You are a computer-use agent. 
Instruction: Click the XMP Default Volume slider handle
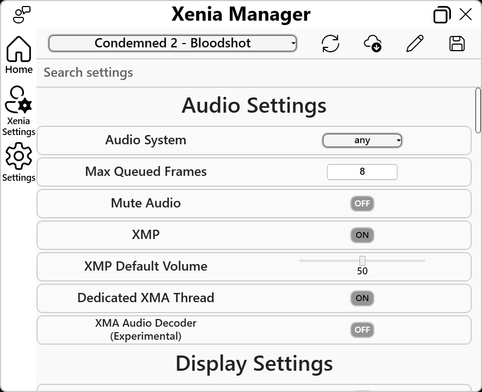click(x=362, y=260)
